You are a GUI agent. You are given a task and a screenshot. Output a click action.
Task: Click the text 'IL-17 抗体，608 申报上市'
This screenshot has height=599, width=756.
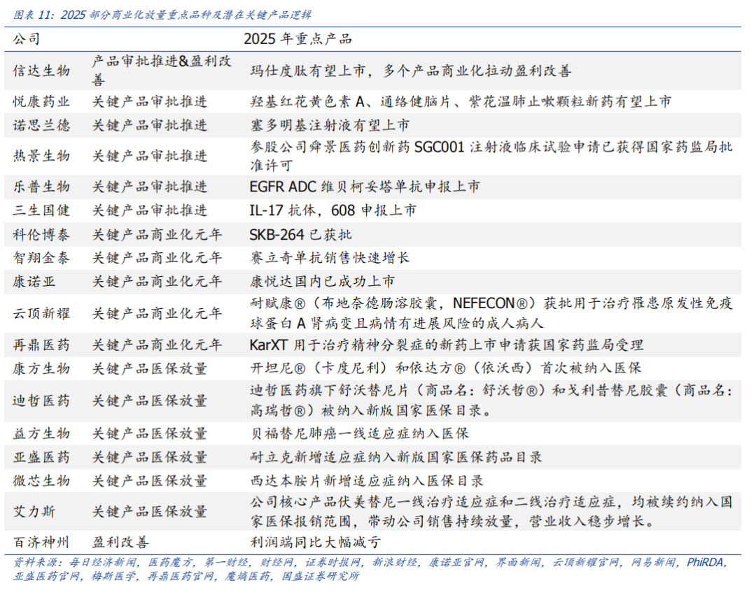(x=332, y=210)
